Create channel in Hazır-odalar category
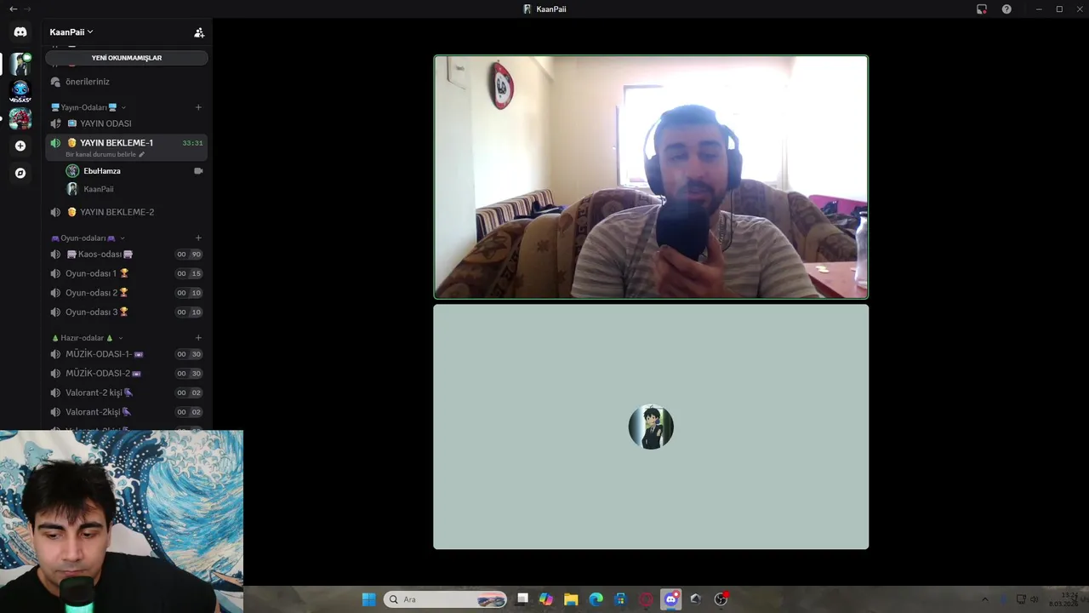 pos(198,338)
